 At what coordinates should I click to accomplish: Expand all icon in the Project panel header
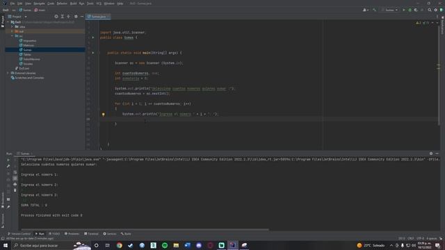63,17
